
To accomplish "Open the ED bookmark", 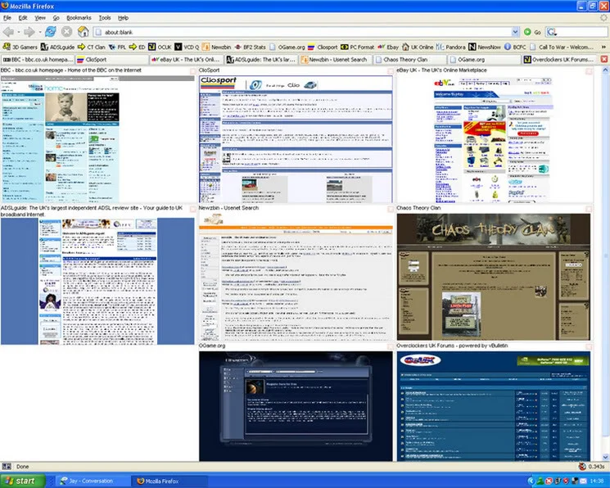I will (137, 47).
